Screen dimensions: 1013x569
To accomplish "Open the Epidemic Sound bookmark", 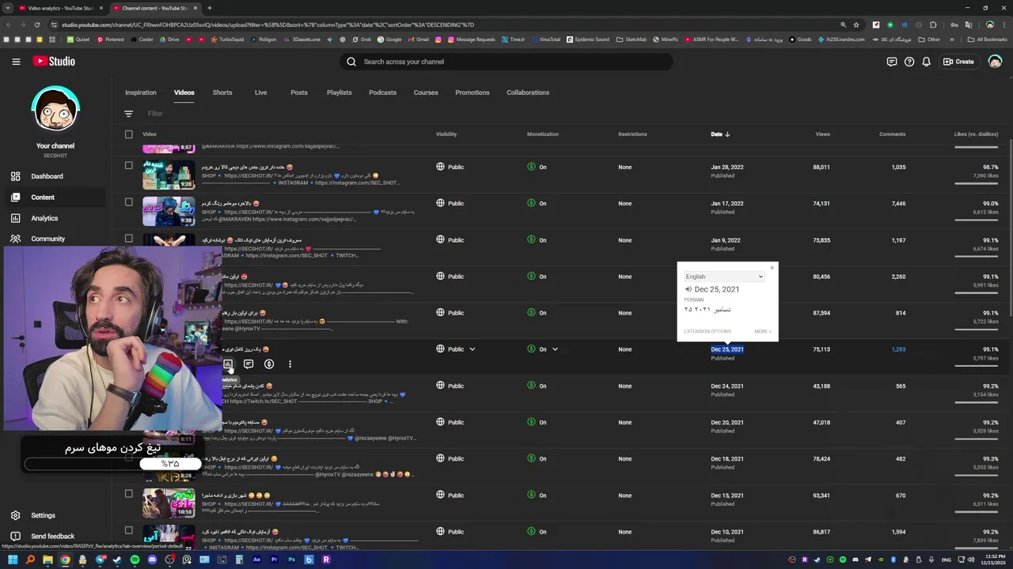I will click(588, 40).
